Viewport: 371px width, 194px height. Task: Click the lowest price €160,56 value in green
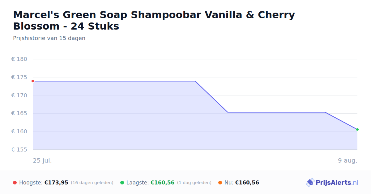tap(162, 183)
